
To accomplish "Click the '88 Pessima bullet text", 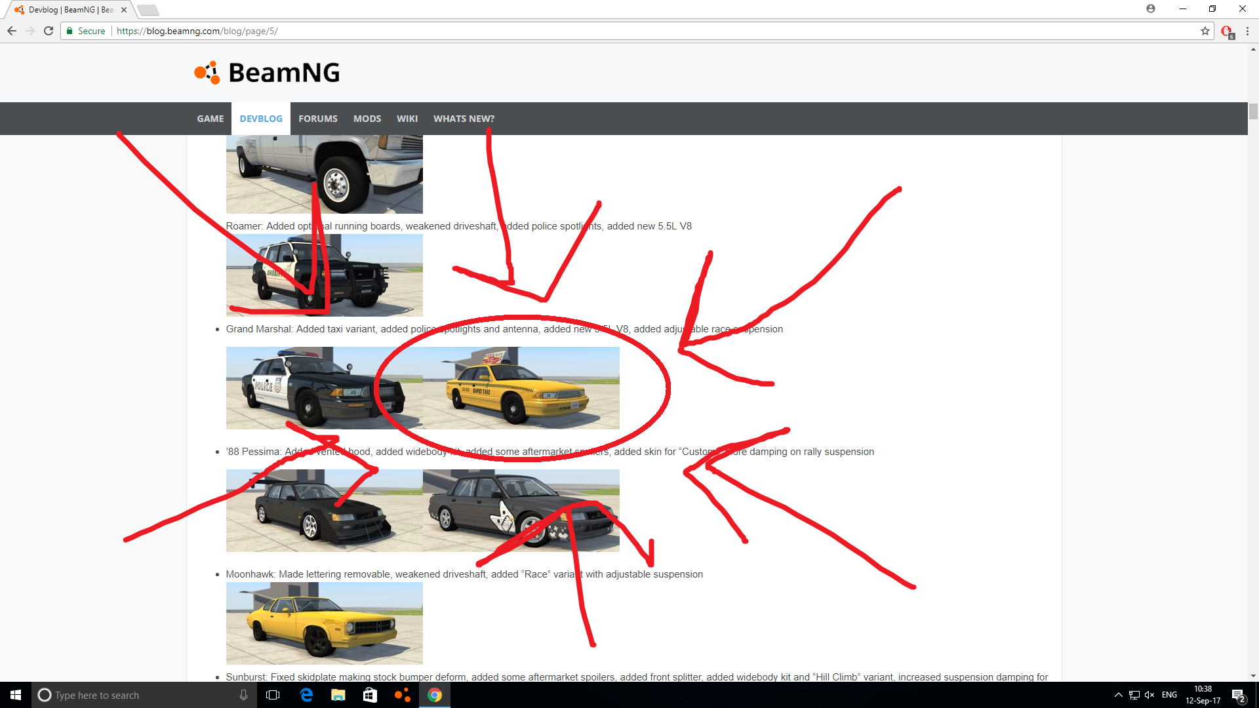I will point(550,452).
